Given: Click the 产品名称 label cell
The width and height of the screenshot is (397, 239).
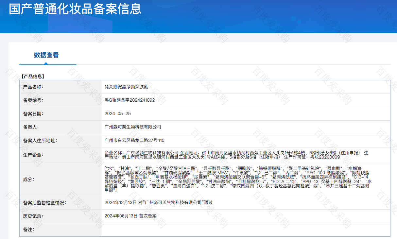Looking at the screenshot, I should pyautogui.click(x=60, y=87).
